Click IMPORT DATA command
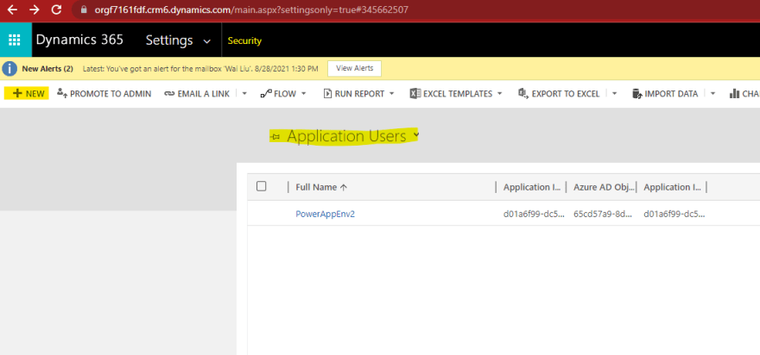This screenshot has height=355, width=760. coord(665,94)
